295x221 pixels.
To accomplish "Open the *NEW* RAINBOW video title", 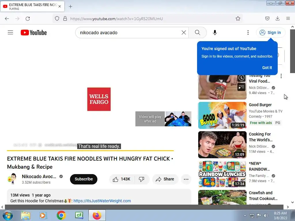I will tap(259, 166).
